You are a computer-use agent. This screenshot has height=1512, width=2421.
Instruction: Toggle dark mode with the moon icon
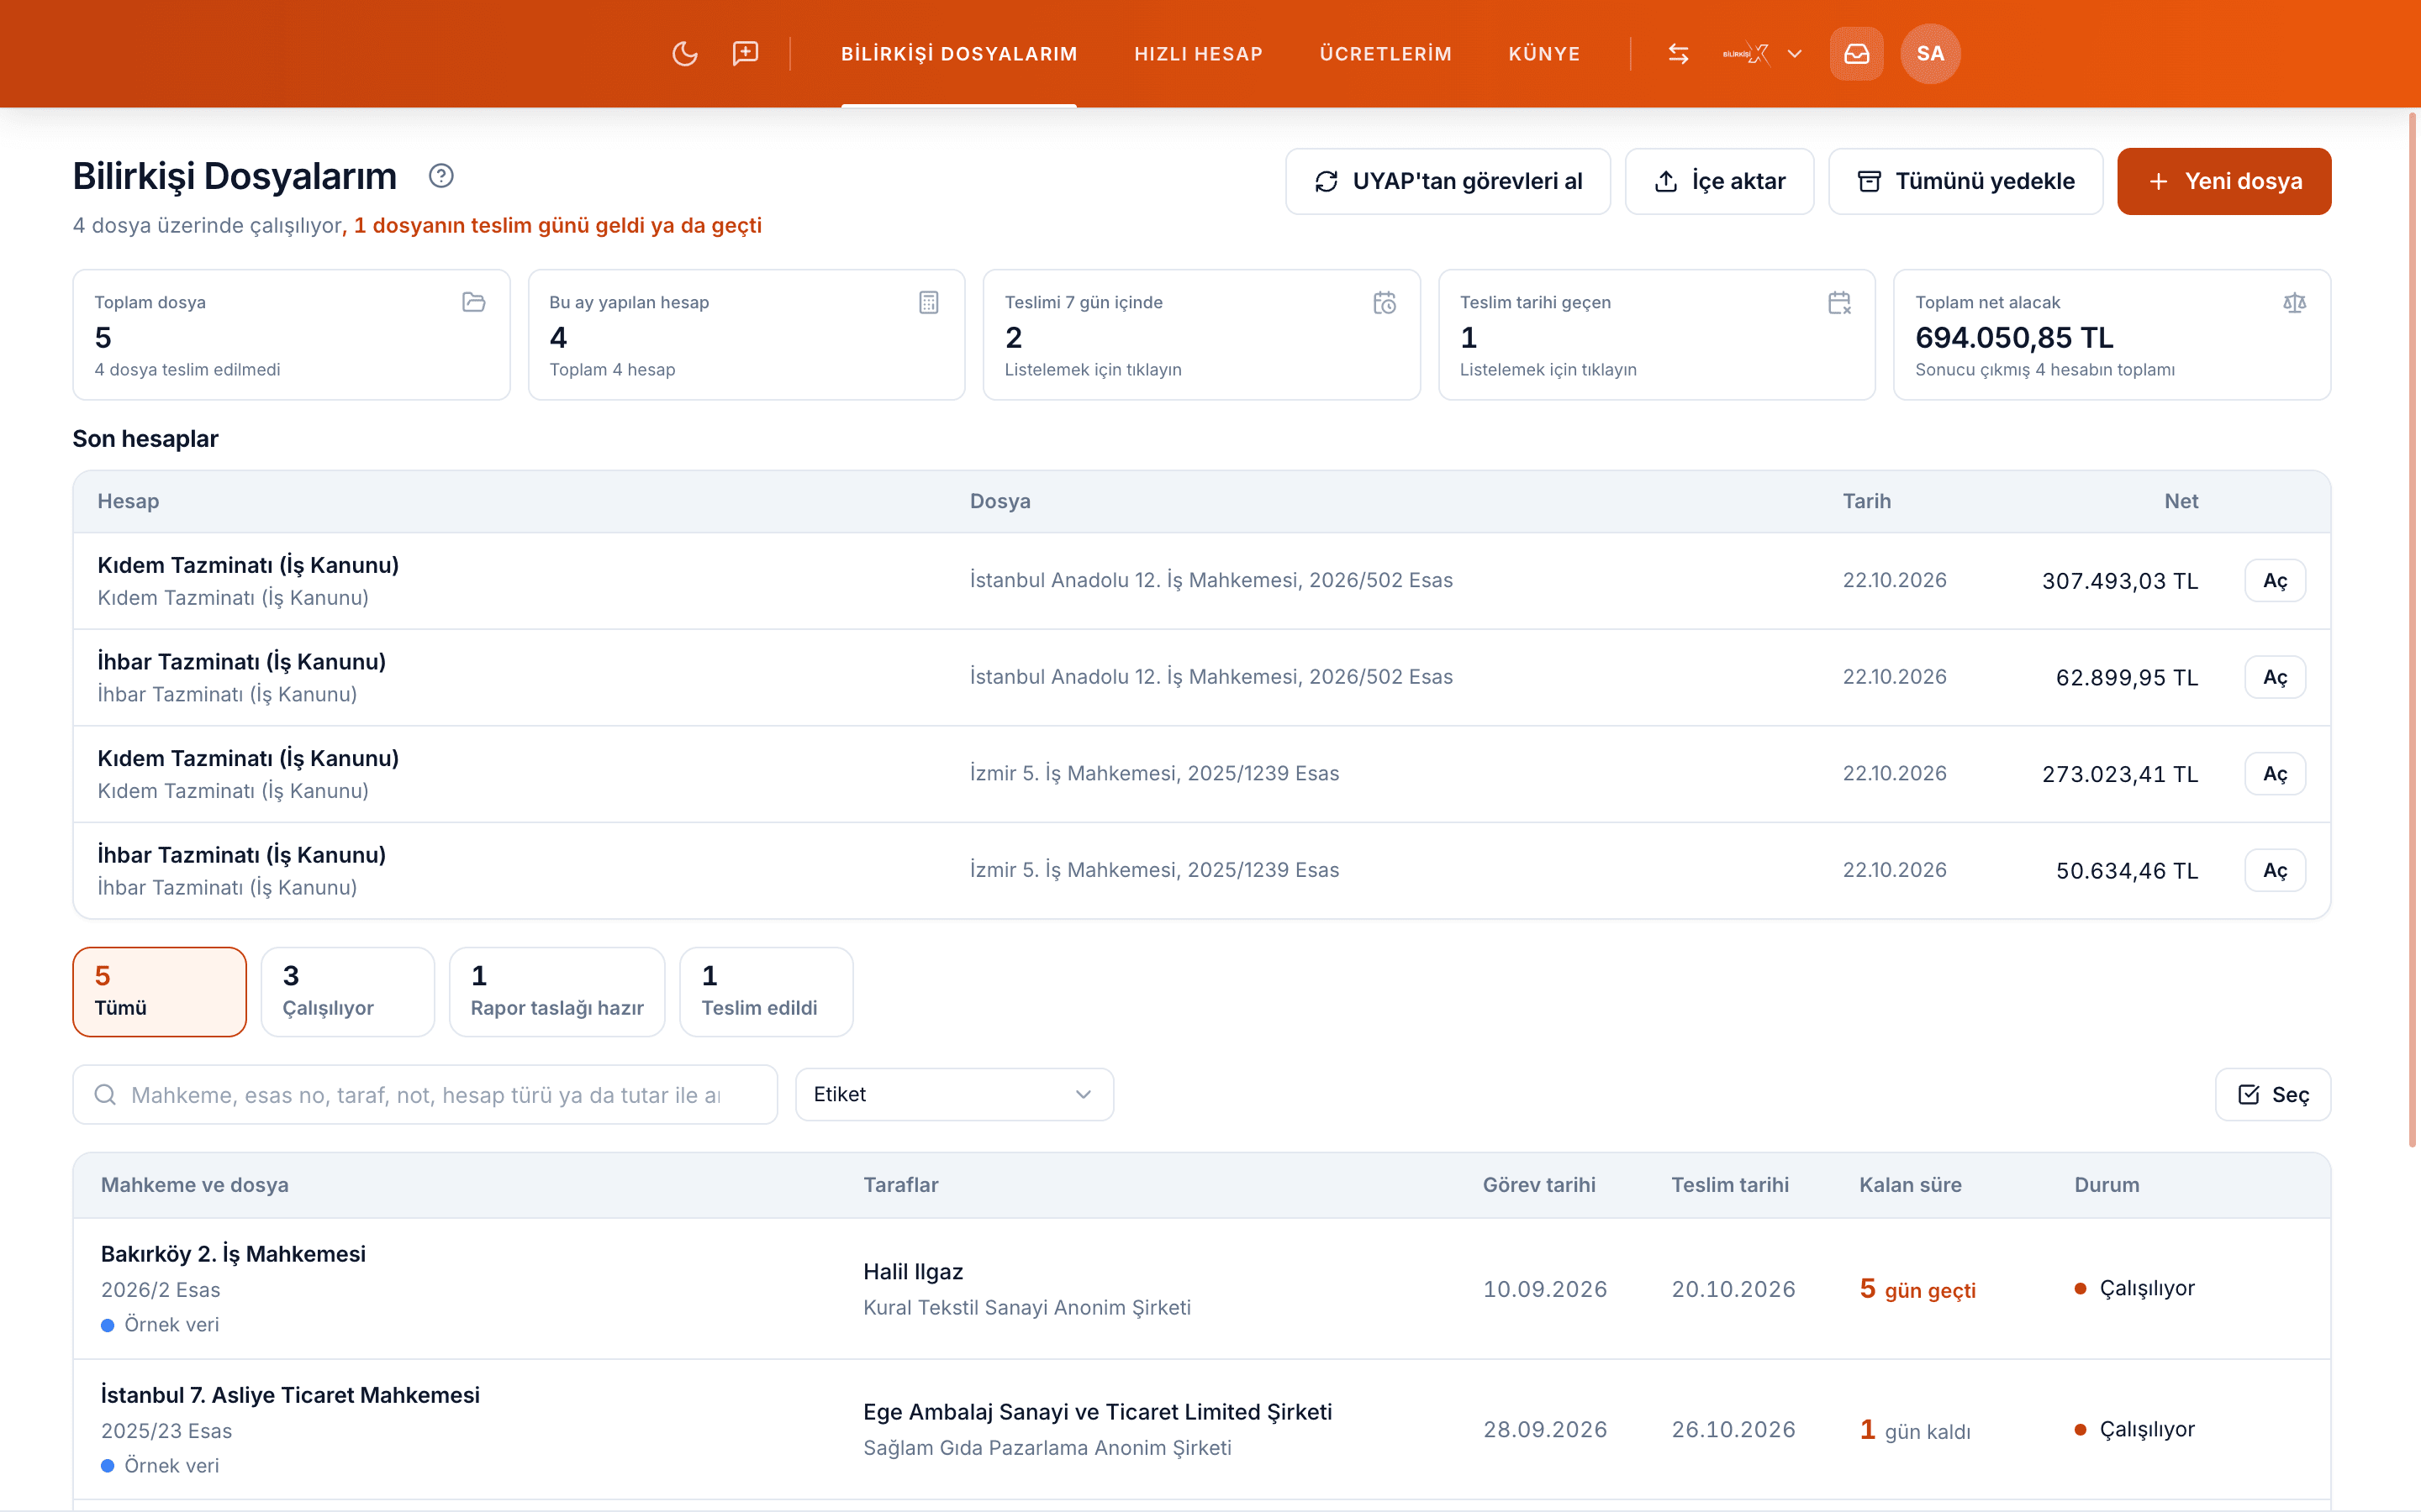pos(684,54)
